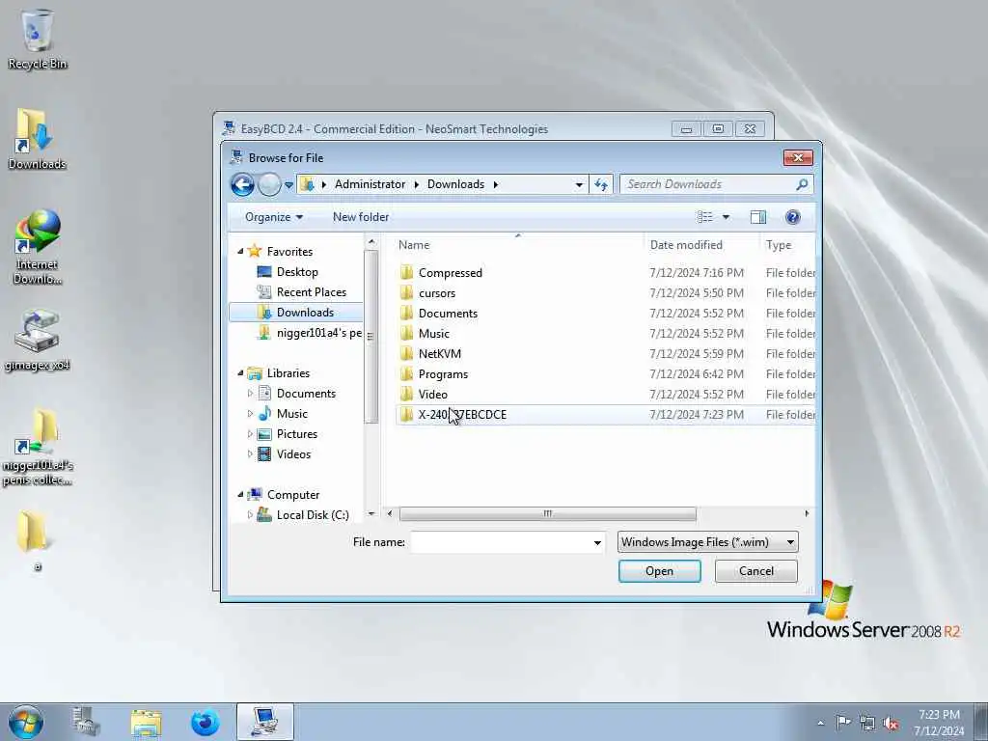This screenshot has width=988, height=741.
Task: Change the view with the view icon
Action: click(x=704, y=217)
